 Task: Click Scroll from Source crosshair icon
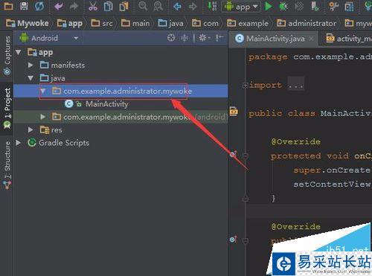[x=171, y=38]
